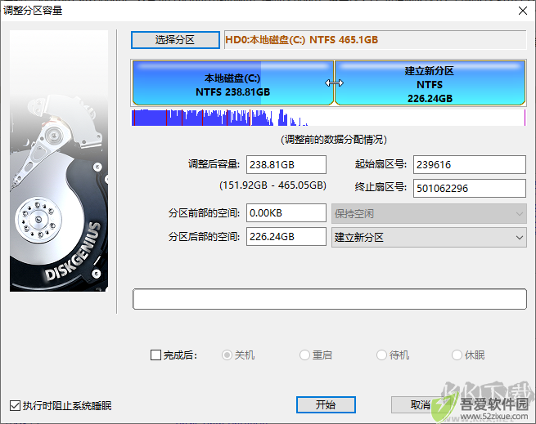Click the DiskGenius hard drive image
This screenshot has width=536, height=424.
(59, 161)
